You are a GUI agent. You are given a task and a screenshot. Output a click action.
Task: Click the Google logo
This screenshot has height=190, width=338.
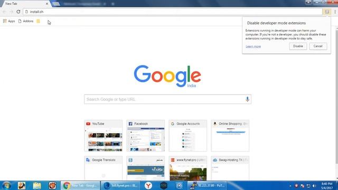point(167,76)
